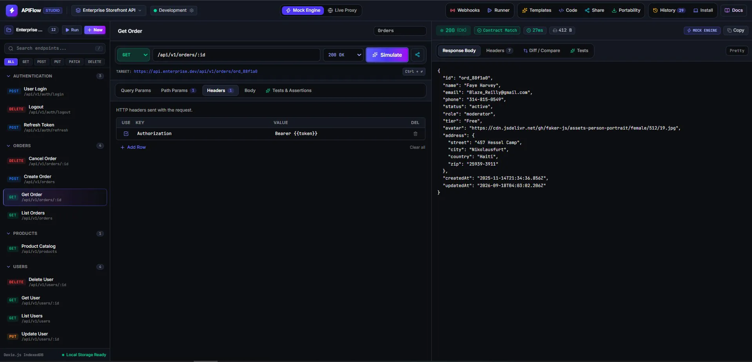Copy the response body
Image resolution: width=752 pixels, height=362 pixels.
tap(736, 31)
